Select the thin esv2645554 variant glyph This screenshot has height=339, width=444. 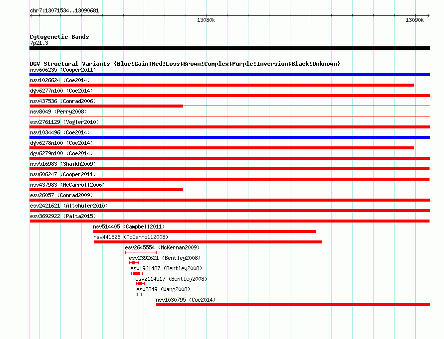[x=141, y=252]
